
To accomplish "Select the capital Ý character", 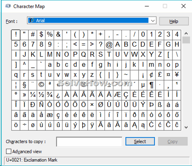I will coord(143,105).
